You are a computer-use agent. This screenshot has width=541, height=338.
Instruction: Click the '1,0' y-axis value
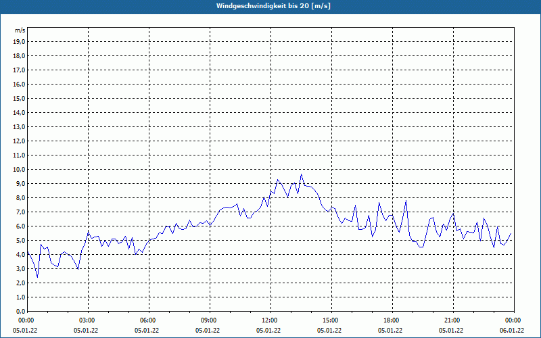[x=21, y=297]
